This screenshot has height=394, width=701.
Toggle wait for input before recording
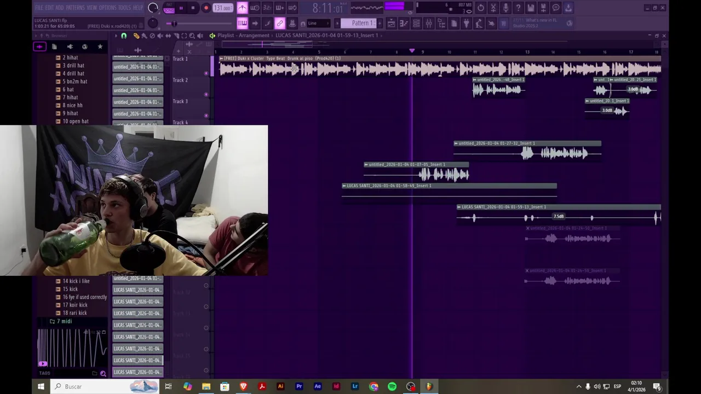[x=255, y=8]
